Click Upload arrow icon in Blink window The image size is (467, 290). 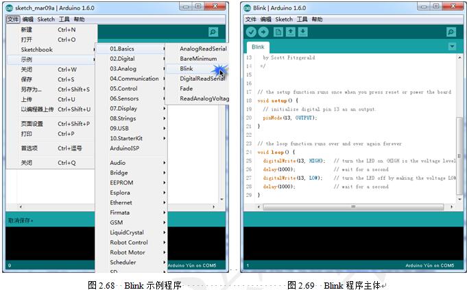click(263, 31)
